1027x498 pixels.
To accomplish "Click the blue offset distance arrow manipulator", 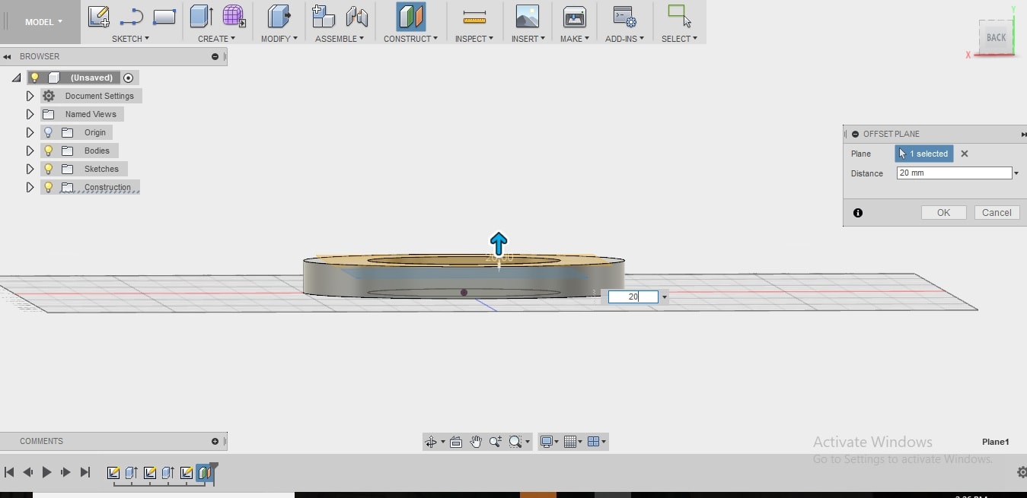I will [x=499, y=243].
